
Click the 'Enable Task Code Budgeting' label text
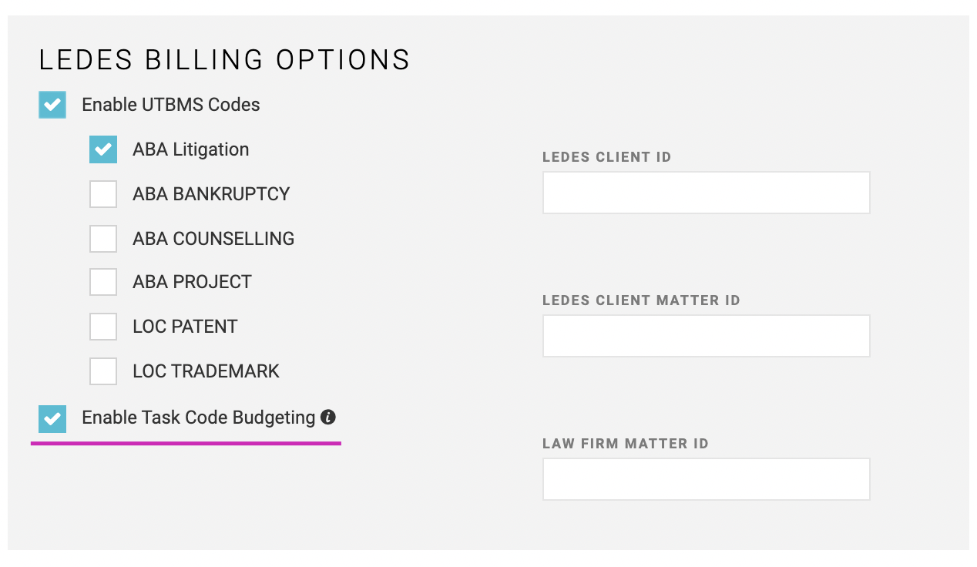199,418
